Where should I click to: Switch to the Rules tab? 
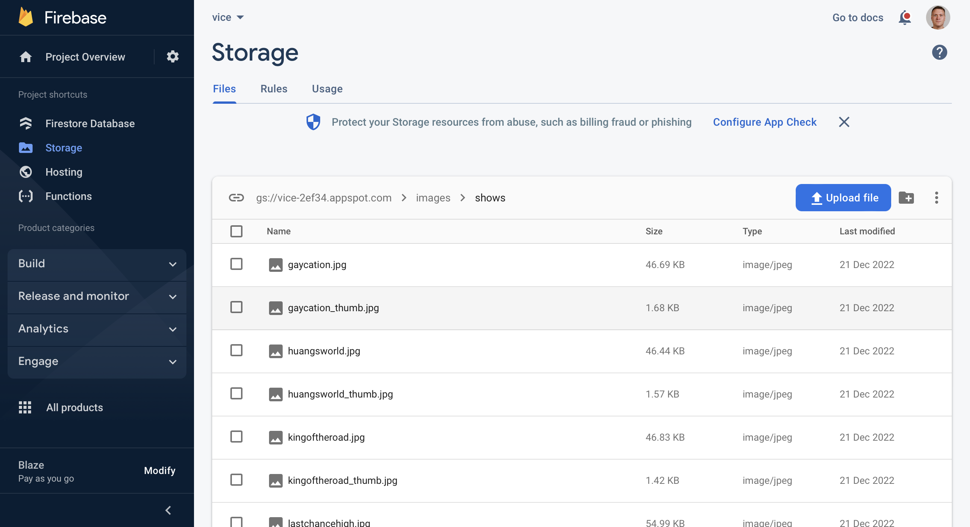point(274,89)
